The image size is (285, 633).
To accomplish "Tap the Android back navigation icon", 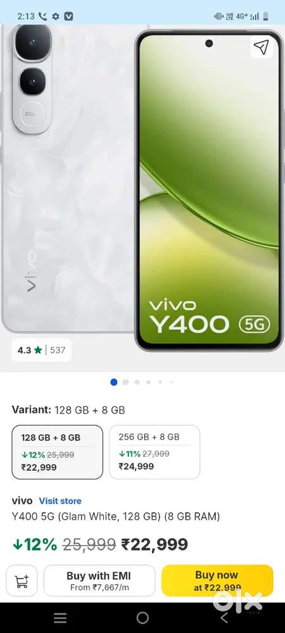I will coord(224,617).
